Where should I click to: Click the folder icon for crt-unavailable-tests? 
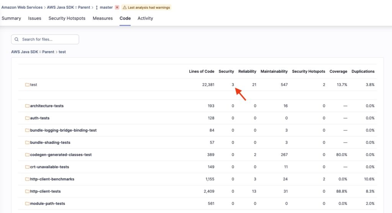pyautogui.click(x=27, y=167)
